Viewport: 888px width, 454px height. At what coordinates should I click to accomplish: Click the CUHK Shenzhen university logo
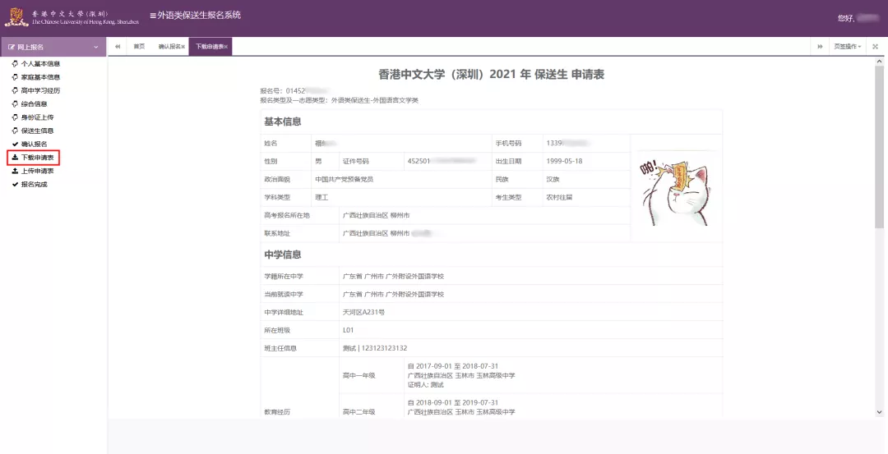72,17
